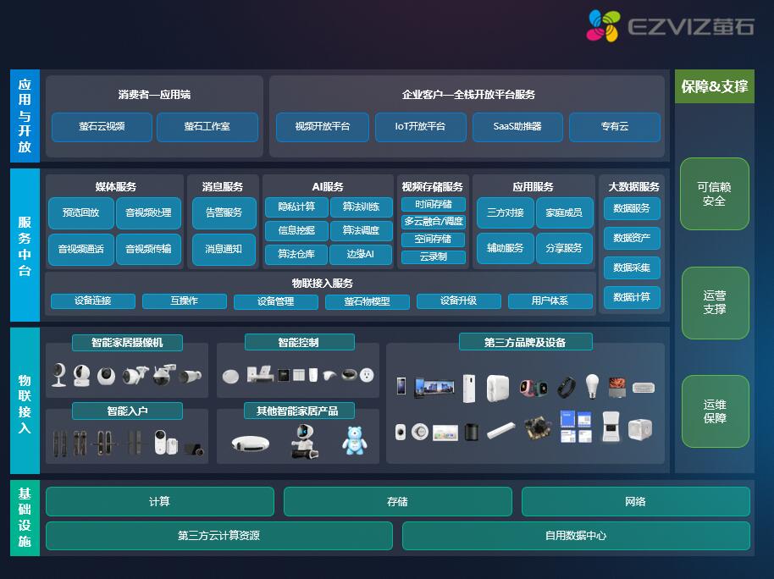Select the 隐私计算 AI service box

296,207
